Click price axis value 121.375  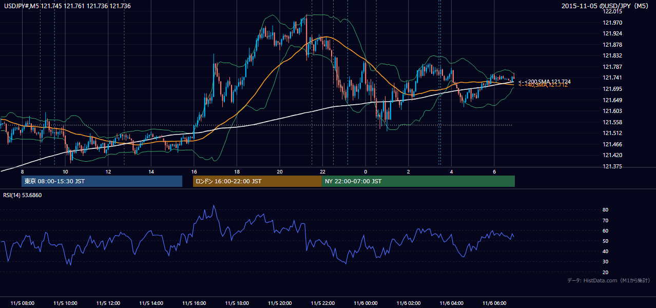click(613, 166)
